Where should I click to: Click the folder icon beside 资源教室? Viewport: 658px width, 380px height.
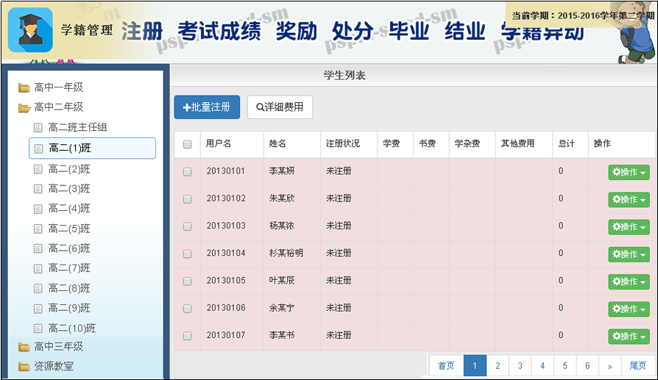pos(24,366)
